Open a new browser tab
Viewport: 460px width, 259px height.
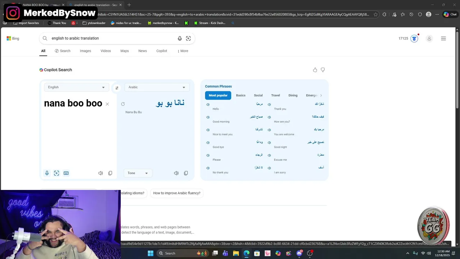[129, 5]
